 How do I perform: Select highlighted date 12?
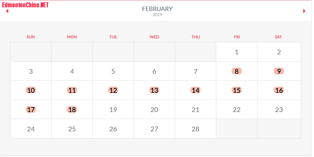click(x=113, y=90)
